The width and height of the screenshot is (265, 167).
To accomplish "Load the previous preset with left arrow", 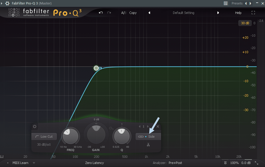I will tap(149, 13).
